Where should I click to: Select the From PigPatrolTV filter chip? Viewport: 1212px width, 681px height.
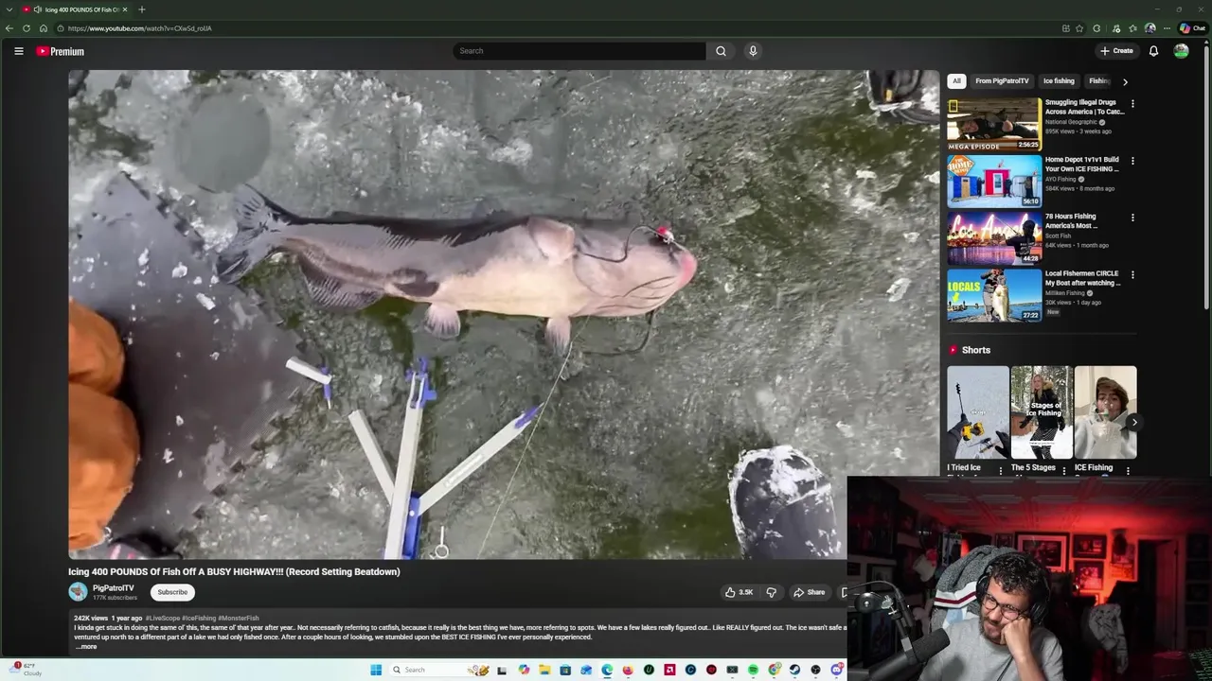[1002, 81]
